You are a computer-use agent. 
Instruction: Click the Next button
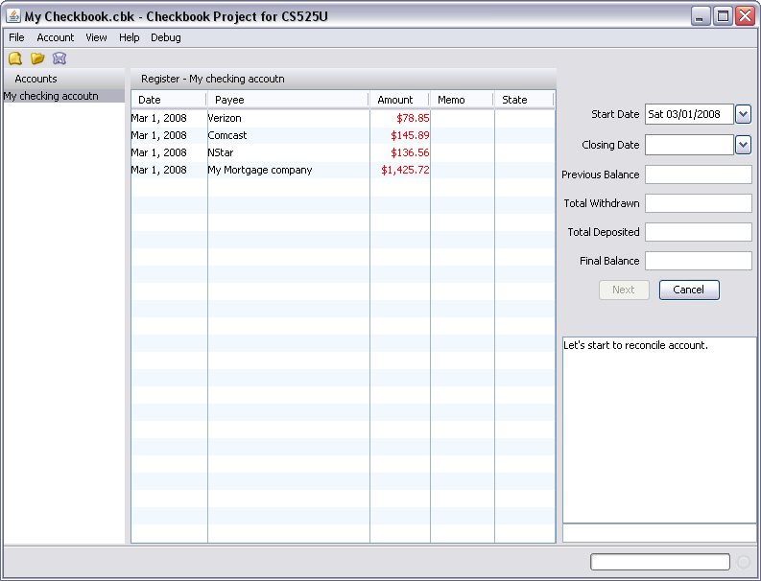coord(624,290)
